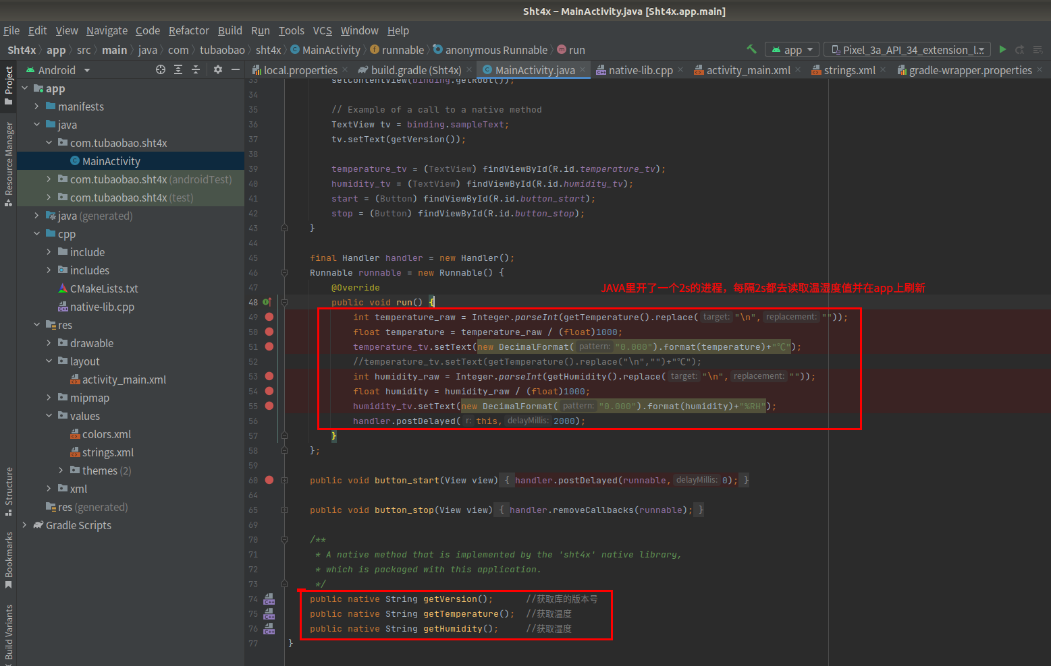The image size is (1051, 666).
Task: Open Project panel gear options
Action: tap(217, 69)
